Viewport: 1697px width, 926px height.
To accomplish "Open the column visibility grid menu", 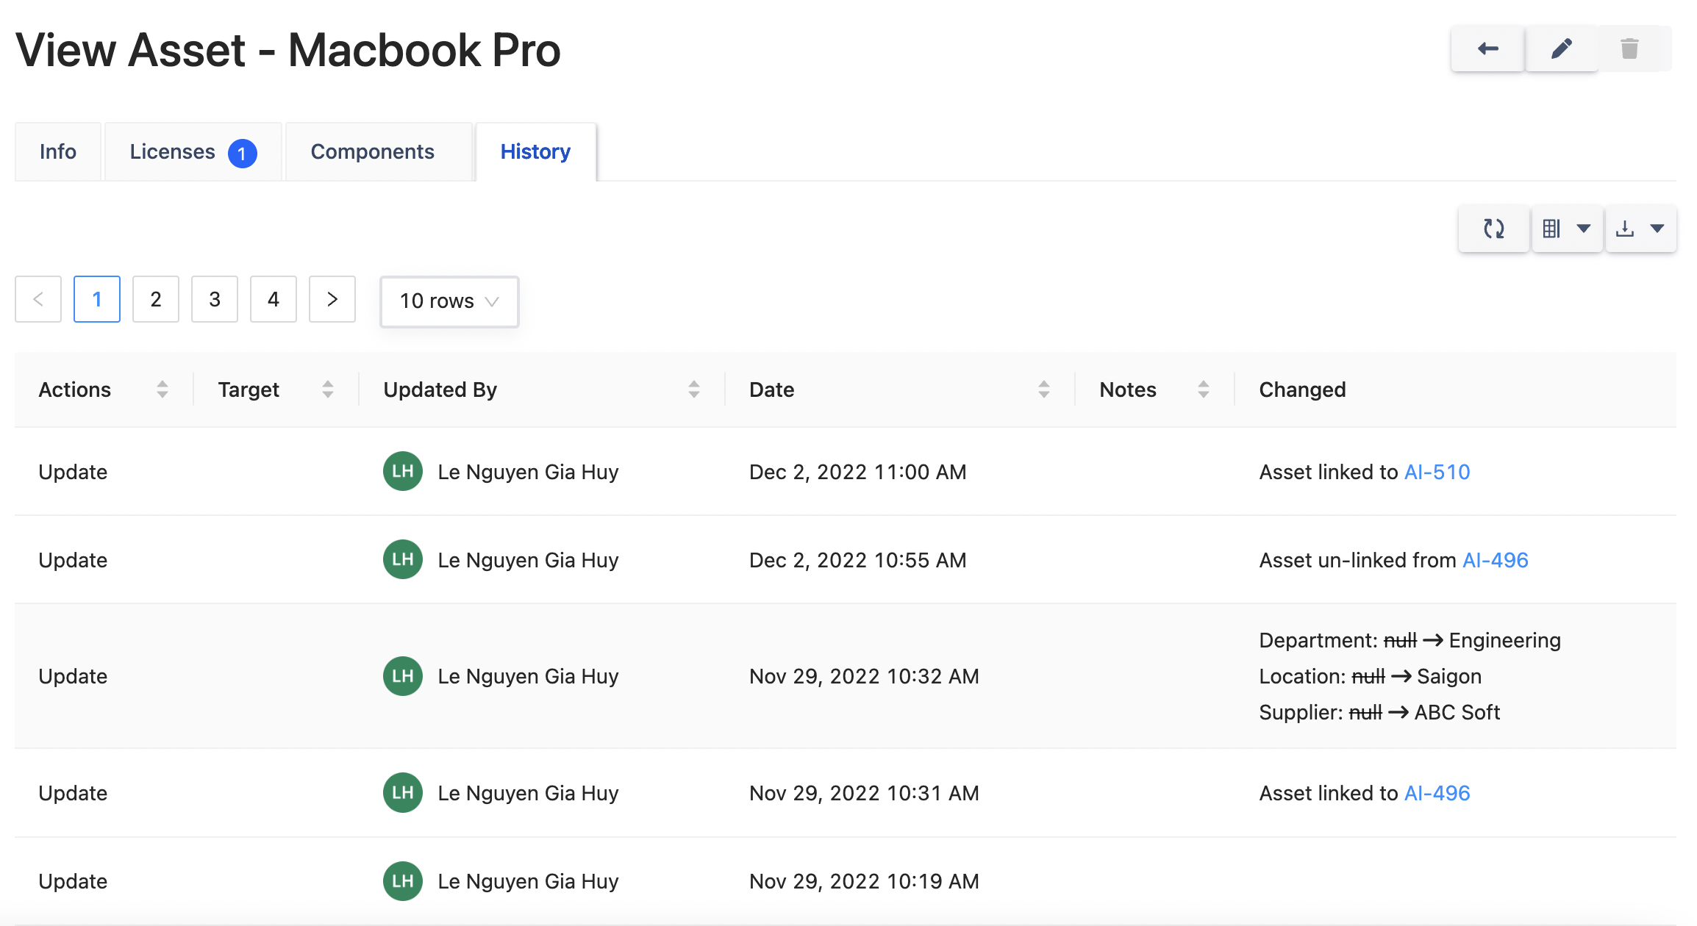I will pos(1566,229).
